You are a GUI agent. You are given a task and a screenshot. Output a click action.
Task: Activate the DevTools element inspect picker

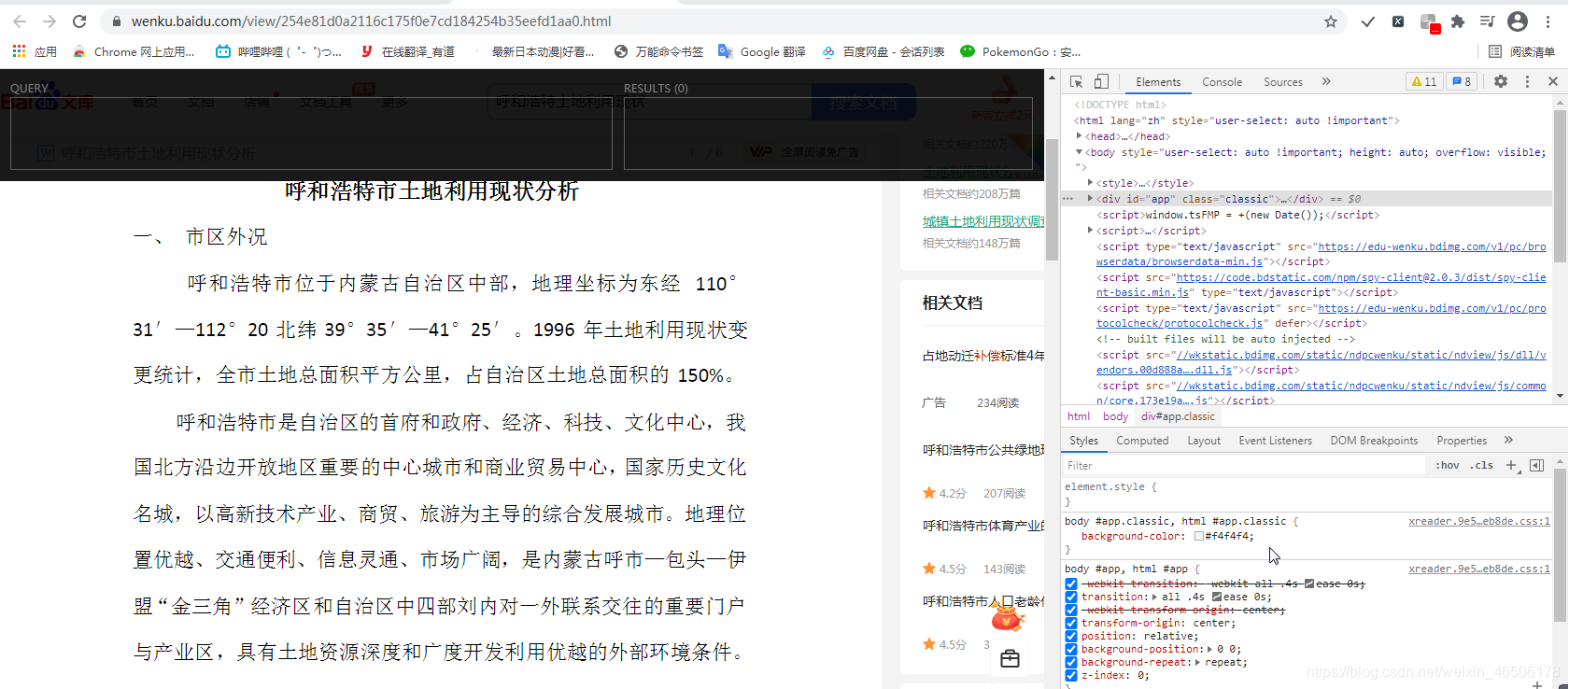tap(1077, 81)
